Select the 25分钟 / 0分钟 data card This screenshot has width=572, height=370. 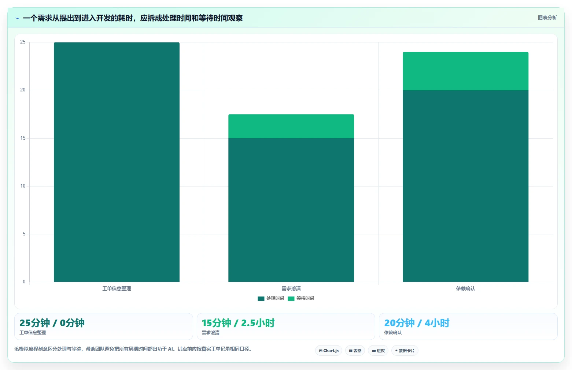104,326
